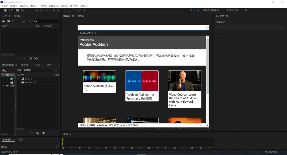Click Add Shortcut icon in Media Browser
This screenshot has height=155, width=287.
click(x=4, y=70)
